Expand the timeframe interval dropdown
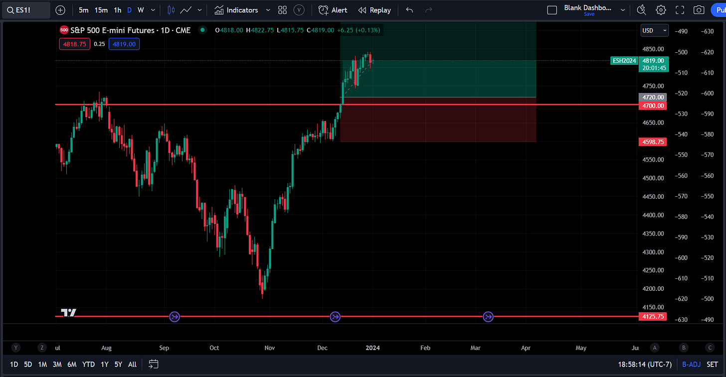Screen dimensions: 726x377 pyautogui.click(x=153, y=10)
